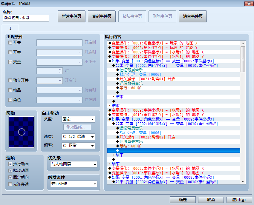The height and width of the screenshot is (205, 254).
Task: Open the 角色 selection dropdown
Action: (59, 100)
